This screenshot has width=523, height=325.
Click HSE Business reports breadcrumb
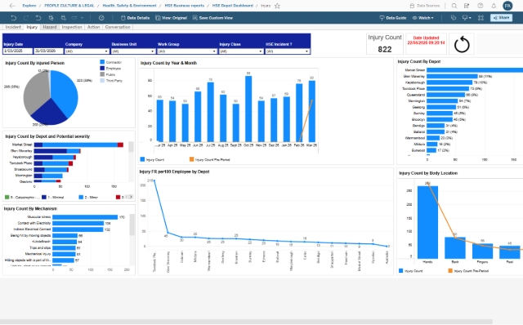tap(184, 6)
